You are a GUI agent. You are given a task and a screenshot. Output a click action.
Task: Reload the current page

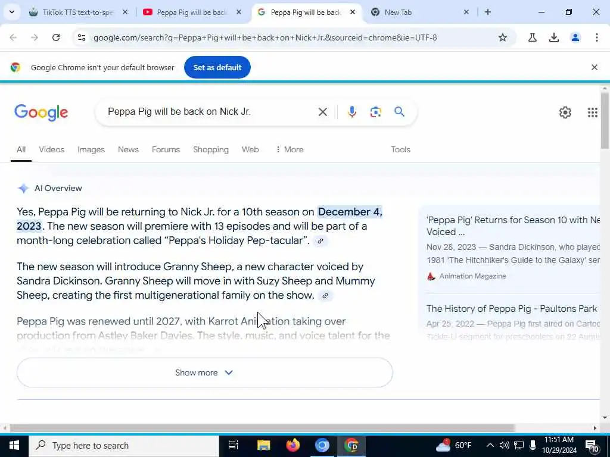[56, 37]
